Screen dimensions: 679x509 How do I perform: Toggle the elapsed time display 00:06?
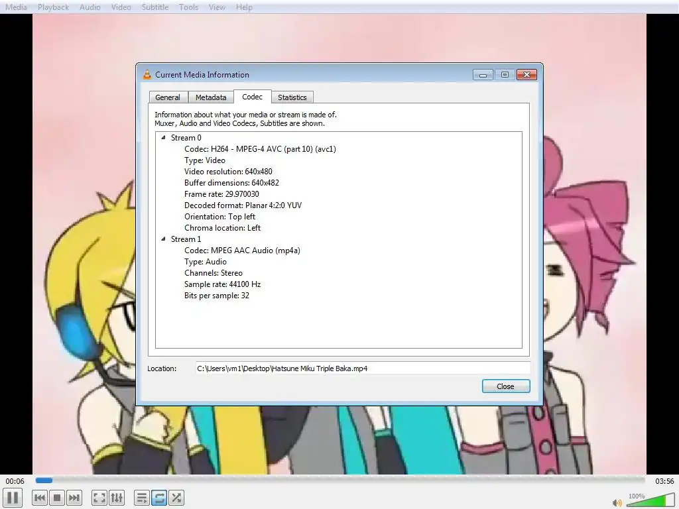(15, 481)
